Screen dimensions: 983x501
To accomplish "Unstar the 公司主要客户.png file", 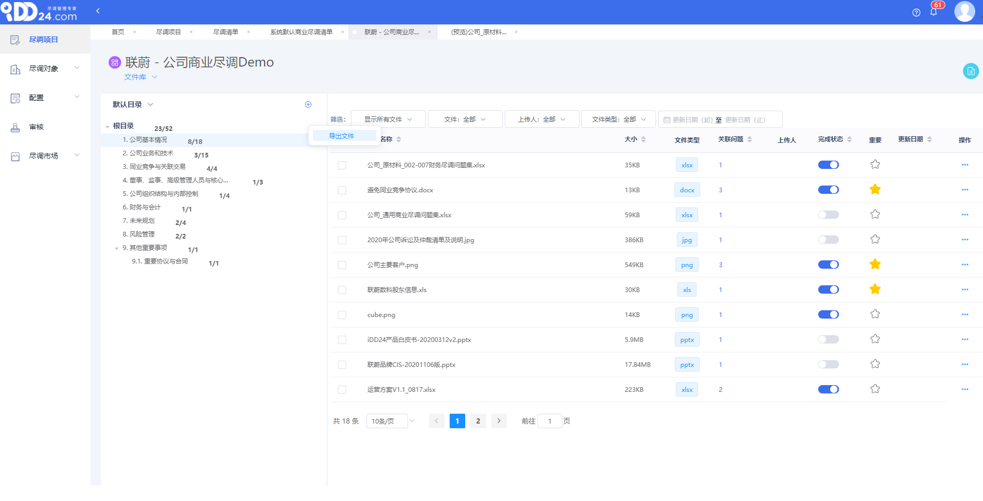I will point(875,264).
